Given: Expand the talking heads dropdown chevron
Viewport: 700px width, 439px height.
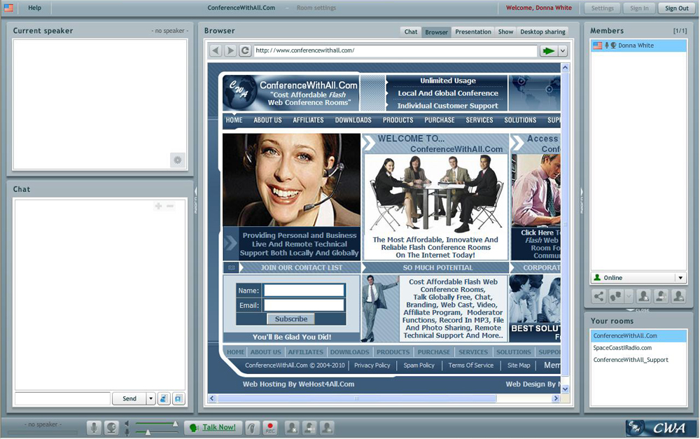Looking at the screenshot, I should pos(629,296).
